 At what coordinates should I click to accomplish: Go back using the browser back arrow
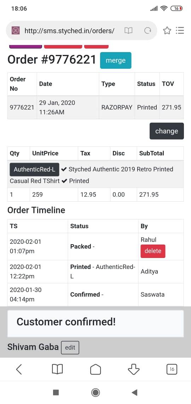pos(19,369)
